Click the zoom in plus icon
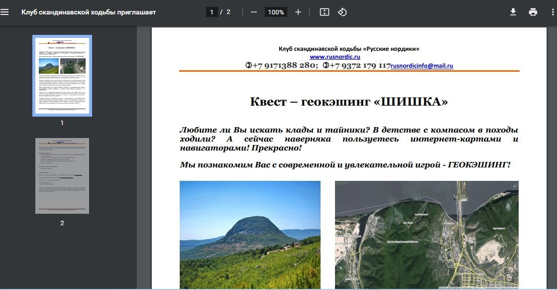The height and width of the screenshot is (290, 557). [298, 12]
